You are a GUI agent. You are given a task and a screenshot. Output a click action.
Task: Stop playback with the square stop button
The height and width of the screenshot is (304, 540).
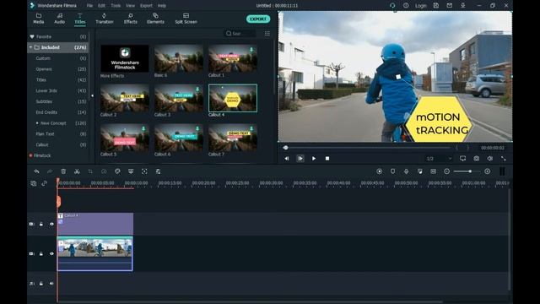[x=327, y=159]
